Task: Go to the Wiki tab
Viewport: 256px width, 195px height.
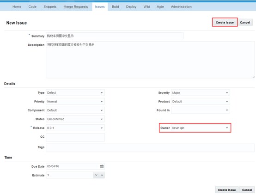Action: [146, 6]
